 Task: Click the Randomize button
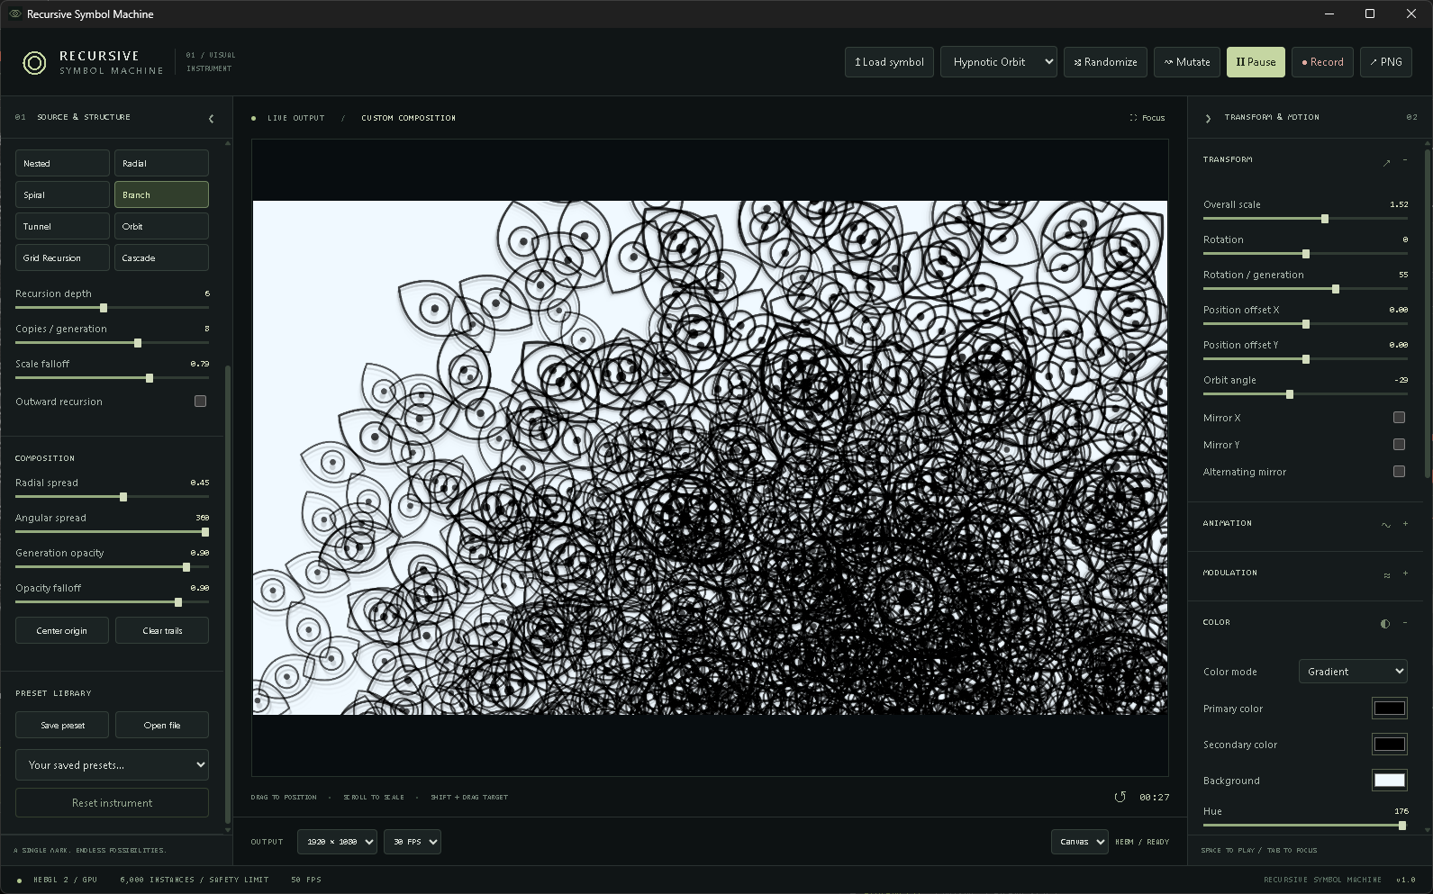point(1105,62)
